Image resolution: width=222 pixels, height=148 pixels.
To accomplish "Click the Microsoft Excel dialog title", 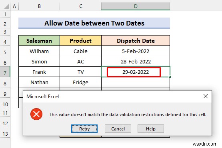I will 42,97.
